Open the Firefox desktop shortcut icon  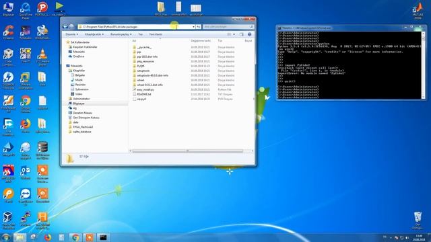click(x=26, y=126)
